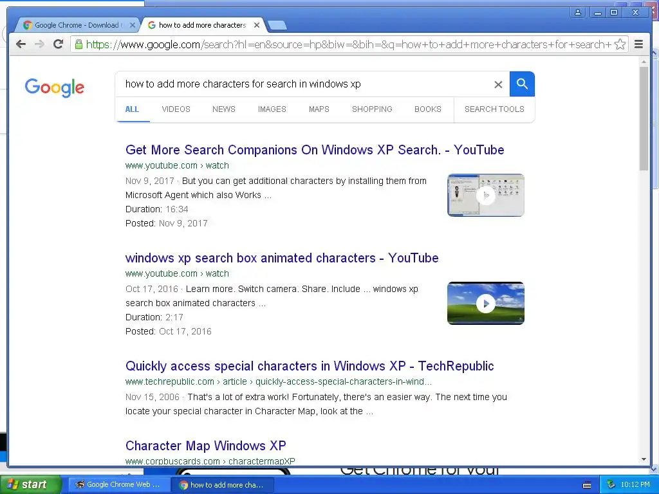The image size is (659, 494).
Task: Open the Chrome user profile icon
Action: (578, 12)
